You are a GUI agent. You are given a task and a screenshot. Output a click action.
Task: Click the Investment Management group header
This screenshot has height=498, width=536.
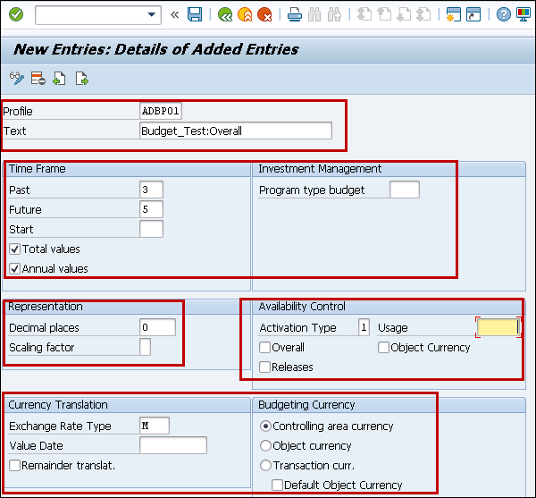(x=320, y=169)
